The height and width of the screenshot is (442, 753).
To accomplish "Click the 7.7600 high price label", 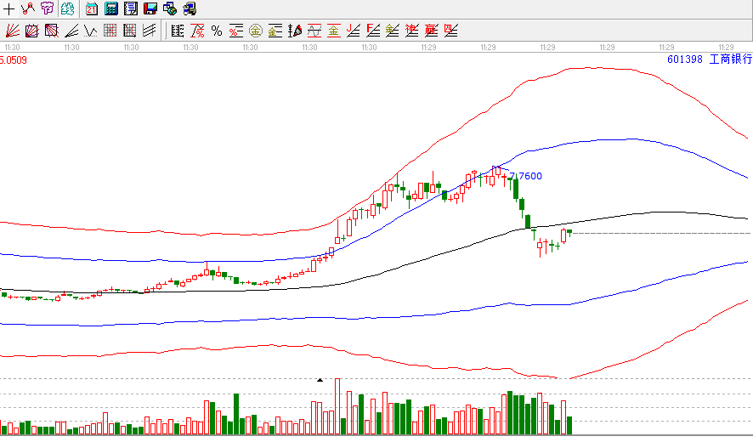I will (525, 176).
